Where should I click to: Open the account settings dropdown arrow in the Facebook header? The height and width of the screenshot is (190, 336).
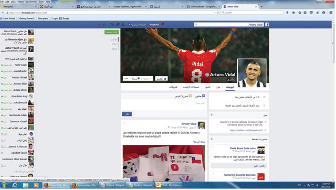tap(99, 25)
